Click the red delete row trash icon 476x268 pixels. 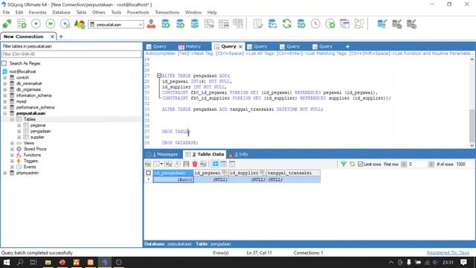(195, 164)
